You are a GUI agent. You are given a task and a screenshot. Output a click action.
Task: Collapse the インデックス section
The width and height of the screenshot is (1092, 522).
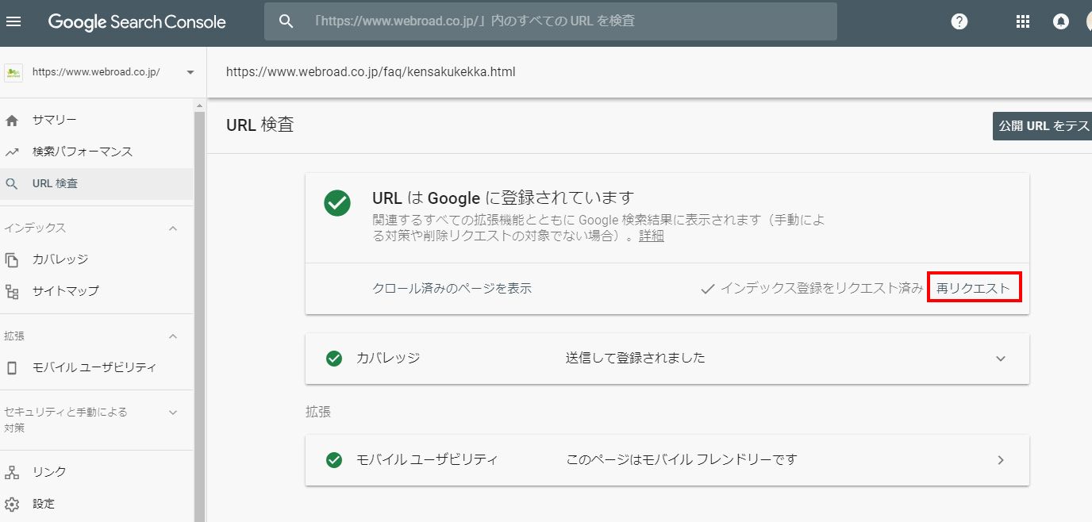(173, 228)
